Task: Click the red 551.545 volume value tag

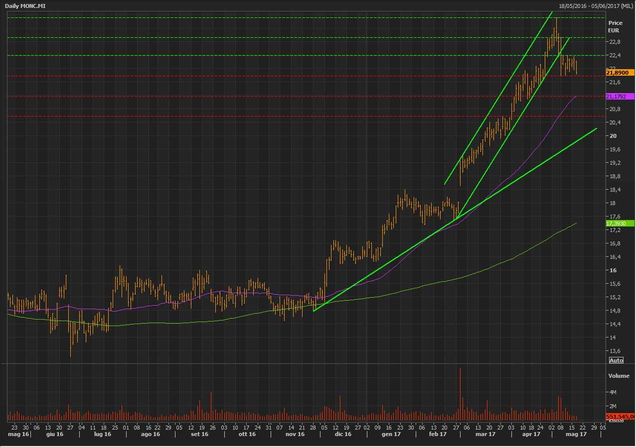Action: coord(620,416)
